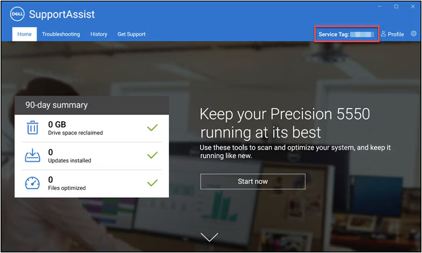Screen dimensions: 422x253
Task: Open the Profile link
Action: click(x=393, y=34)
